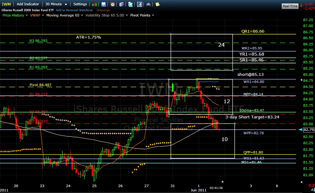Click the stacked database icon in the toolbar
Viewport: 315px width, 193px height.
pyautogui.click(x=122, y=4)
